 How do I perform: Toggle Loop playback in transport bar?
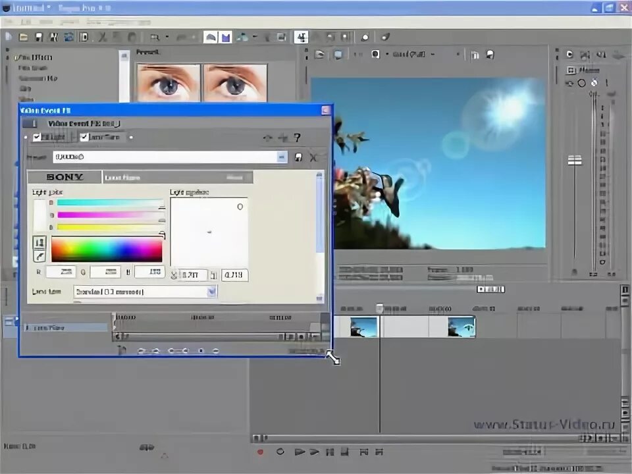click(280, 452)
